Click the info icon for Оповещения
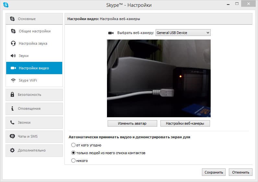 click(x=12, y=108)
